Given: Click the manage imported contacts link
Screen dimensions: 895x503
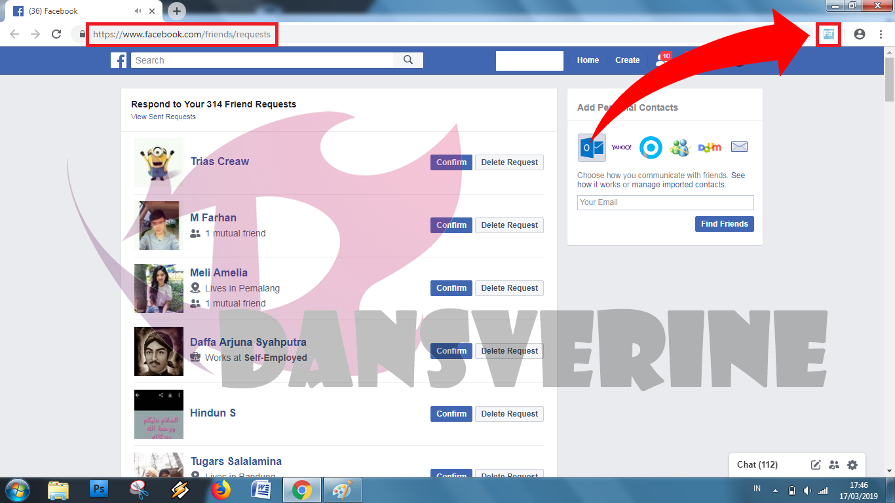Looking at the screenshot, I should pyautogui.click(x=678, y=185).
